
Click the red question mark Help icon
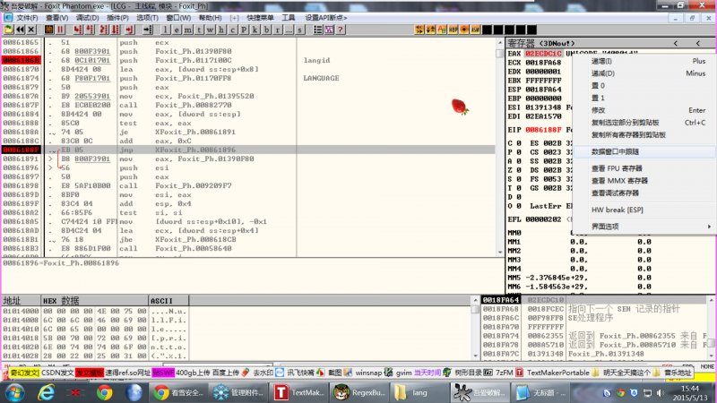341,30
